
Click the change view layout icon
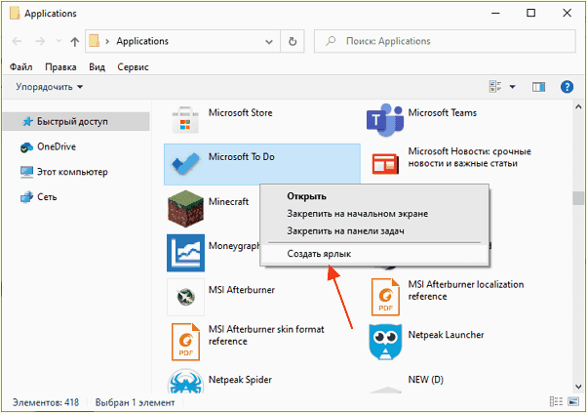click(x=495, y=87)
